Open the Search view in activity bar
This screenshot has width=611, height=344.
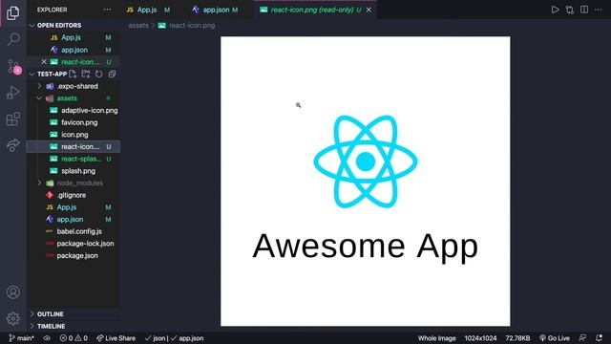[x=13, y=39]
